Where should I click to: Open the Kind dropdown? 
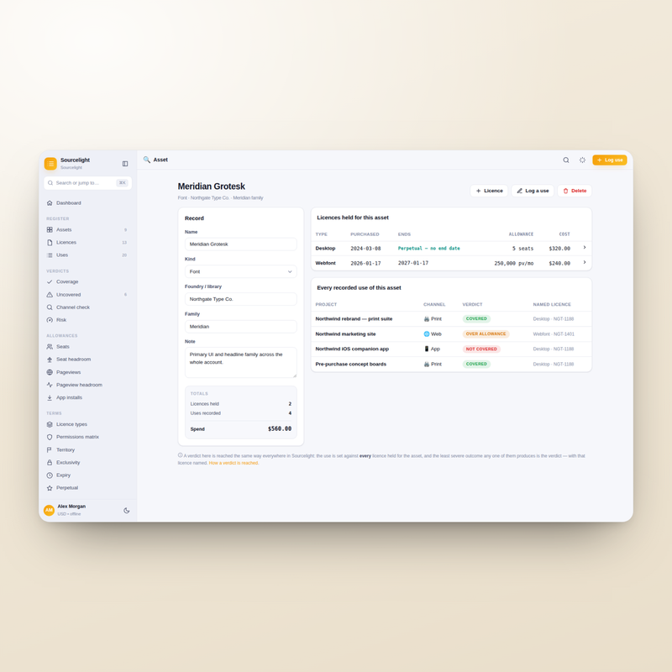240,271
